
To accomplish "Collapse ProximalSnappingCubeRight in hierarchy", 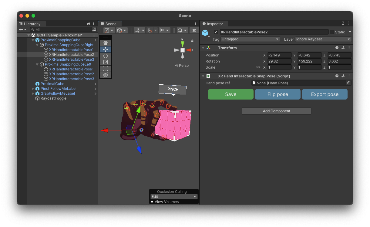I will coord(37,45).
